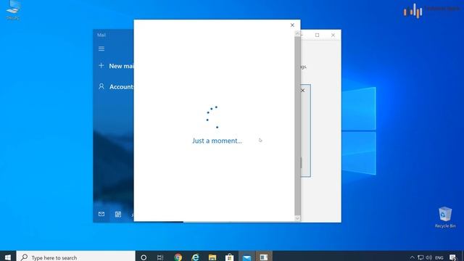Switch to Mail view icon at sidebar bottom
Screen dimensions: 464x261
101,214
